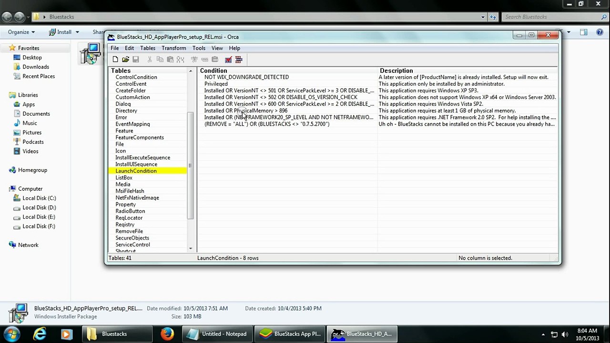Select the InstallUISequence table
The width and height of the screenshot is (610, 343).
pos(136,164)
